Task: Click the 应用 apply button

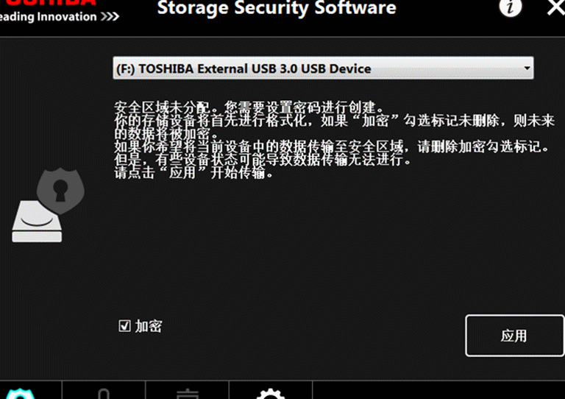Action: tap(514, 336)
